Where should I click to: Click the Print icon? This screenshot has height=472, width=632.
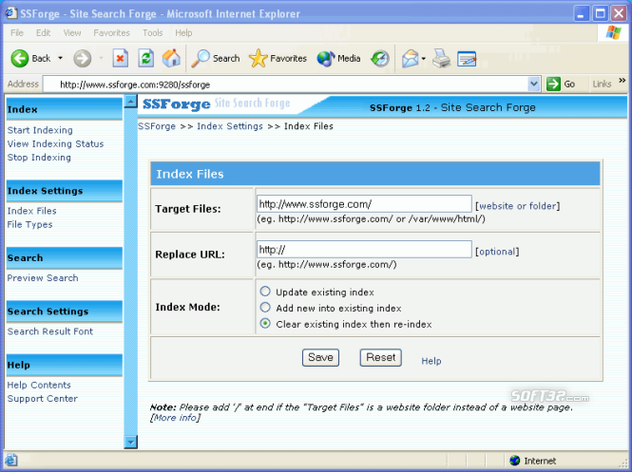(441, 58)
